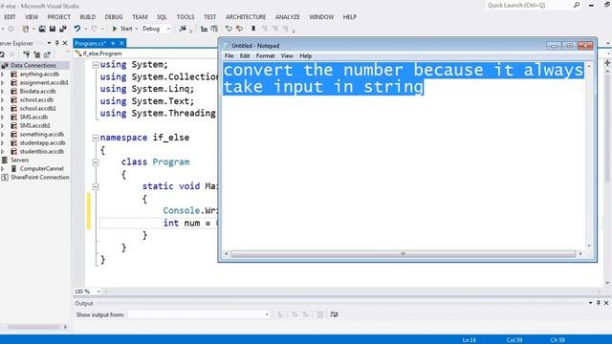The width and height of the screenshot is (612, 344).
Task: Click the New Project toolbar icon
Action: 26,29
